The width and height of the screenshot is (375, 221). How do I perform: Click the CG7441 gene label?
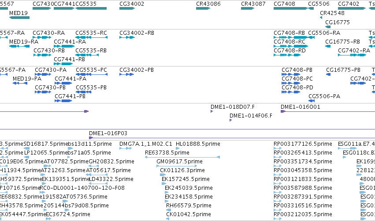coord(64,4)
